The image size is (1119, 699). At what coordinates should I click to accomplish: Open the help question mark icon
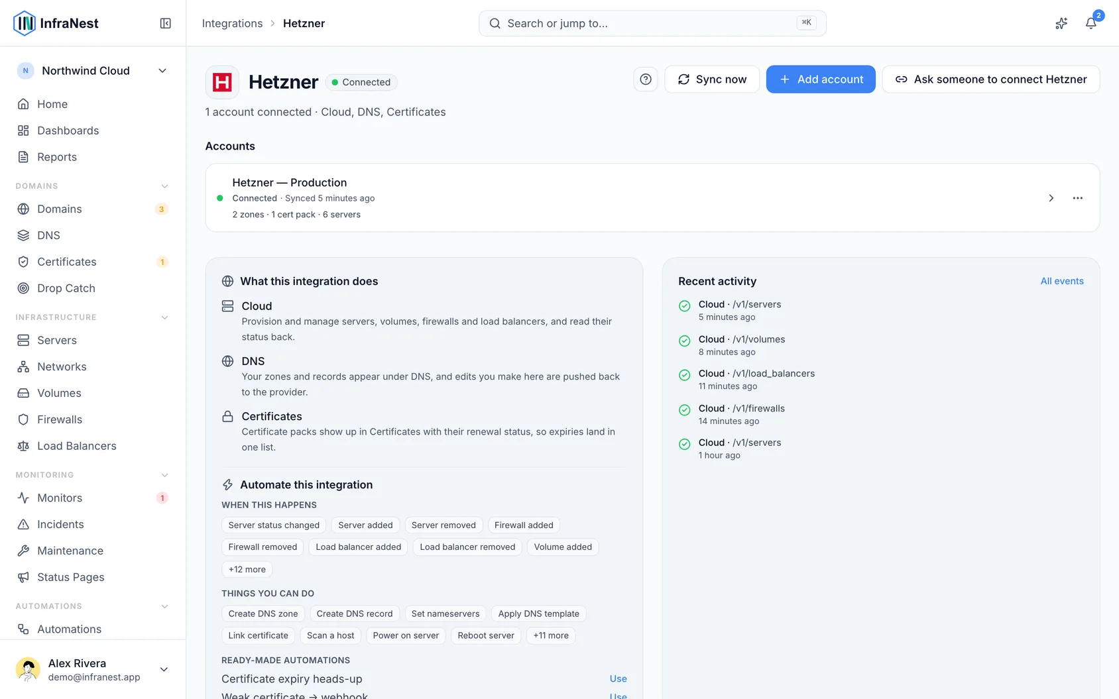(646, 80)
